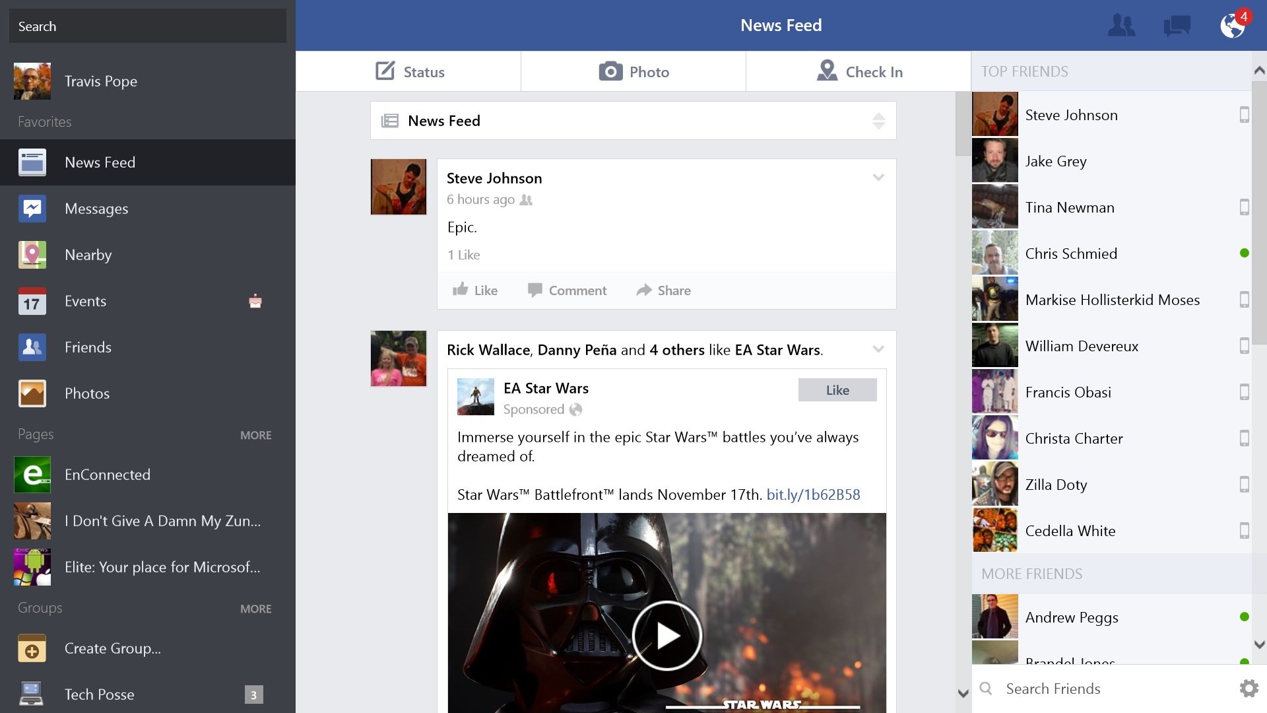Share Steve Johnson's post
Image resolution: width=1267 pixels, height=713 pixels.
pyautogui.click(x=663, y=290)
